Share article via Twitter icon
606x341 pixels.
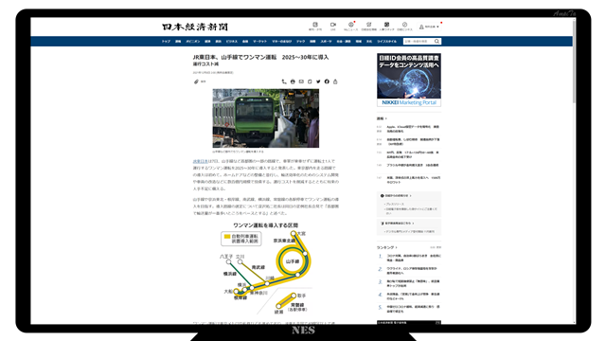tap(318, 81)
